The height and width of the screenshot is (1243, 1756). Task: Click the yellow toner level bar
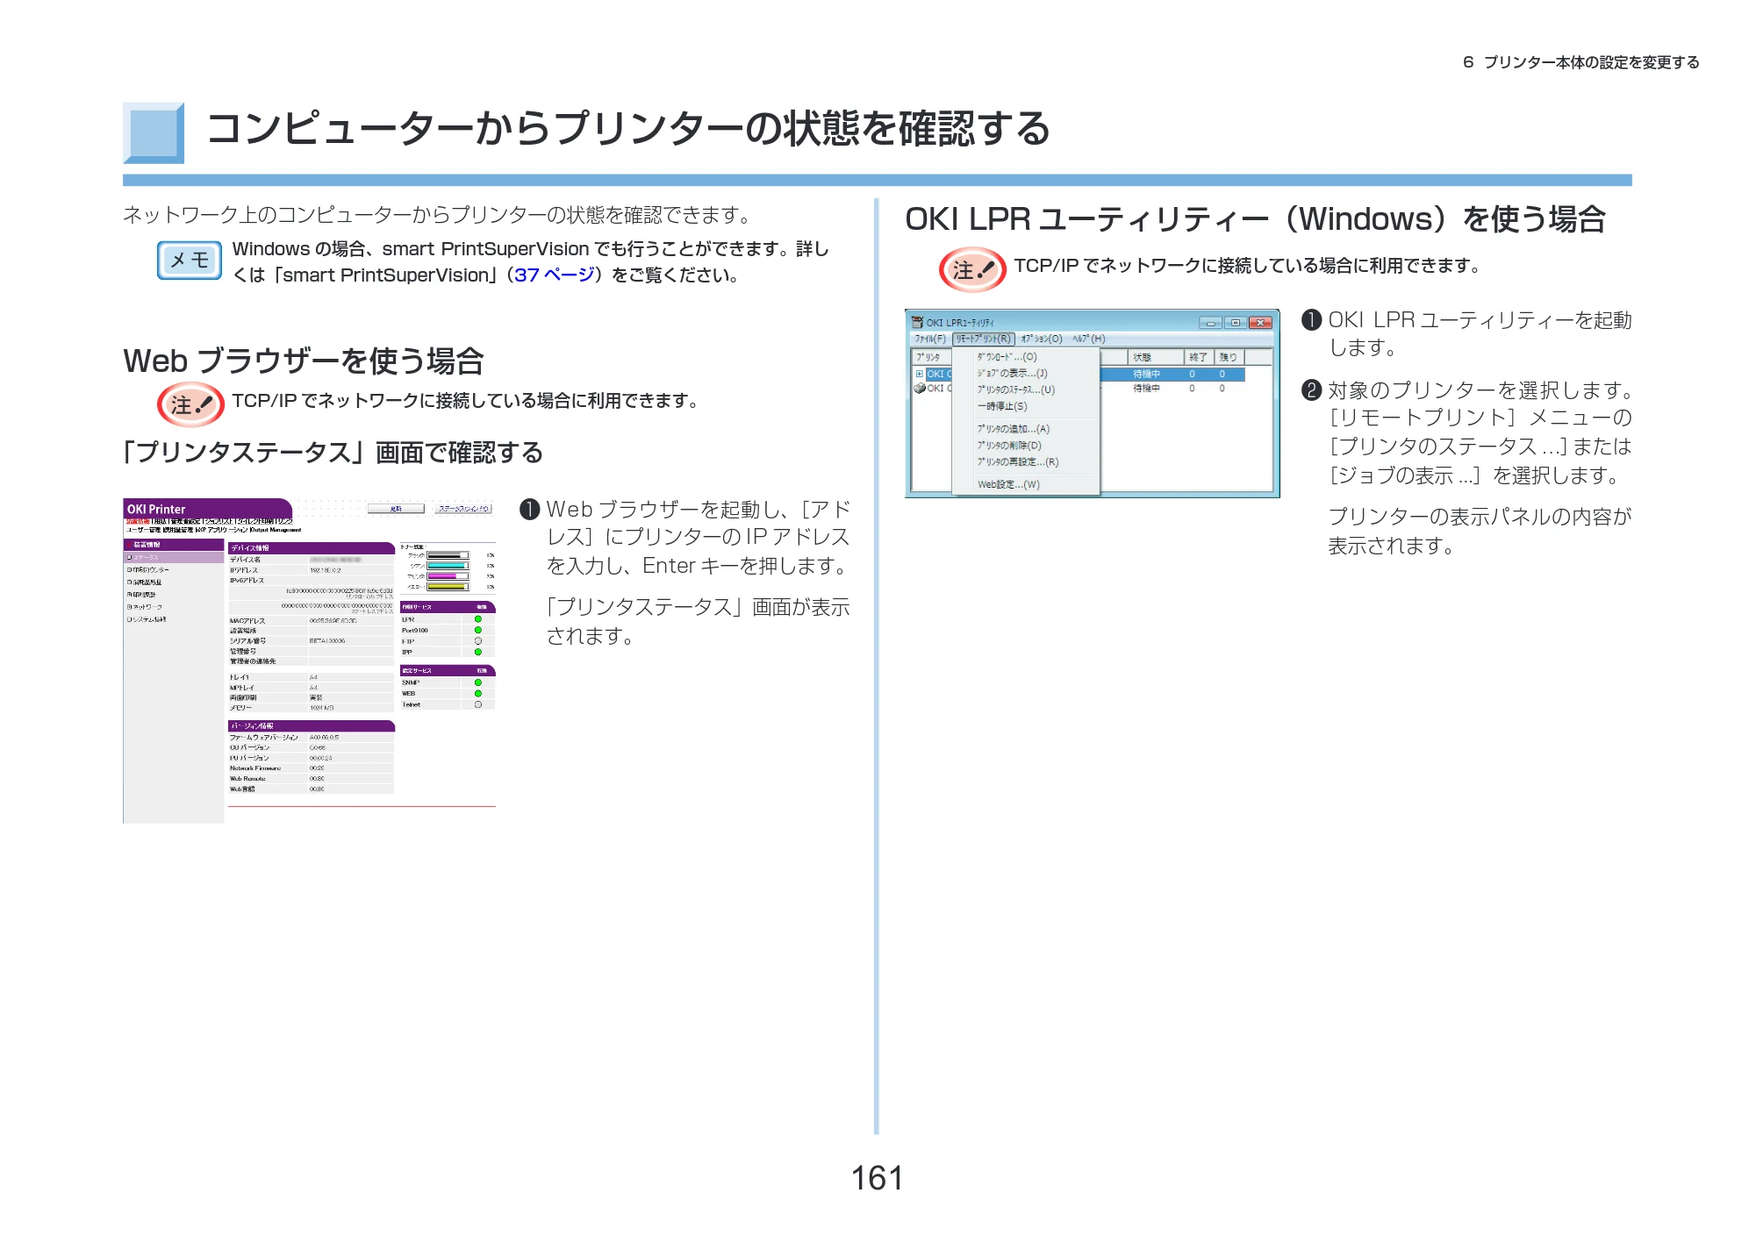[448, 587]
